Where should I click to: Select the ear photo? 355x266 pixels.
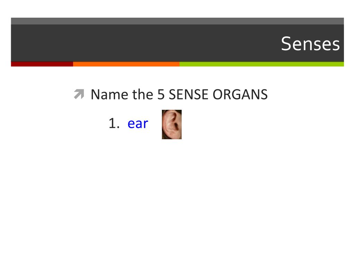(x=172, y=124)
